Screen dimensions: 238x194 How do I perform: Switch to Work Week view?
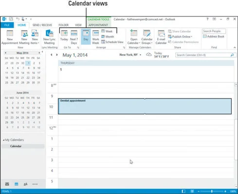[95, 37]
